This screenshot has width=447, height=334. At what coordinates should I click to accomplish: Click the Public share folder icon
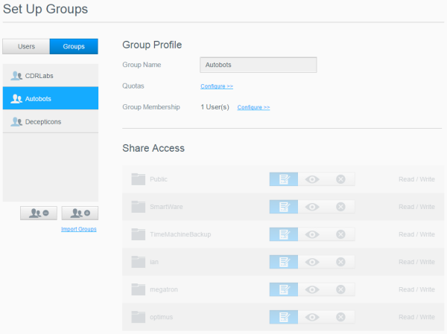click(x=138, y=179)
